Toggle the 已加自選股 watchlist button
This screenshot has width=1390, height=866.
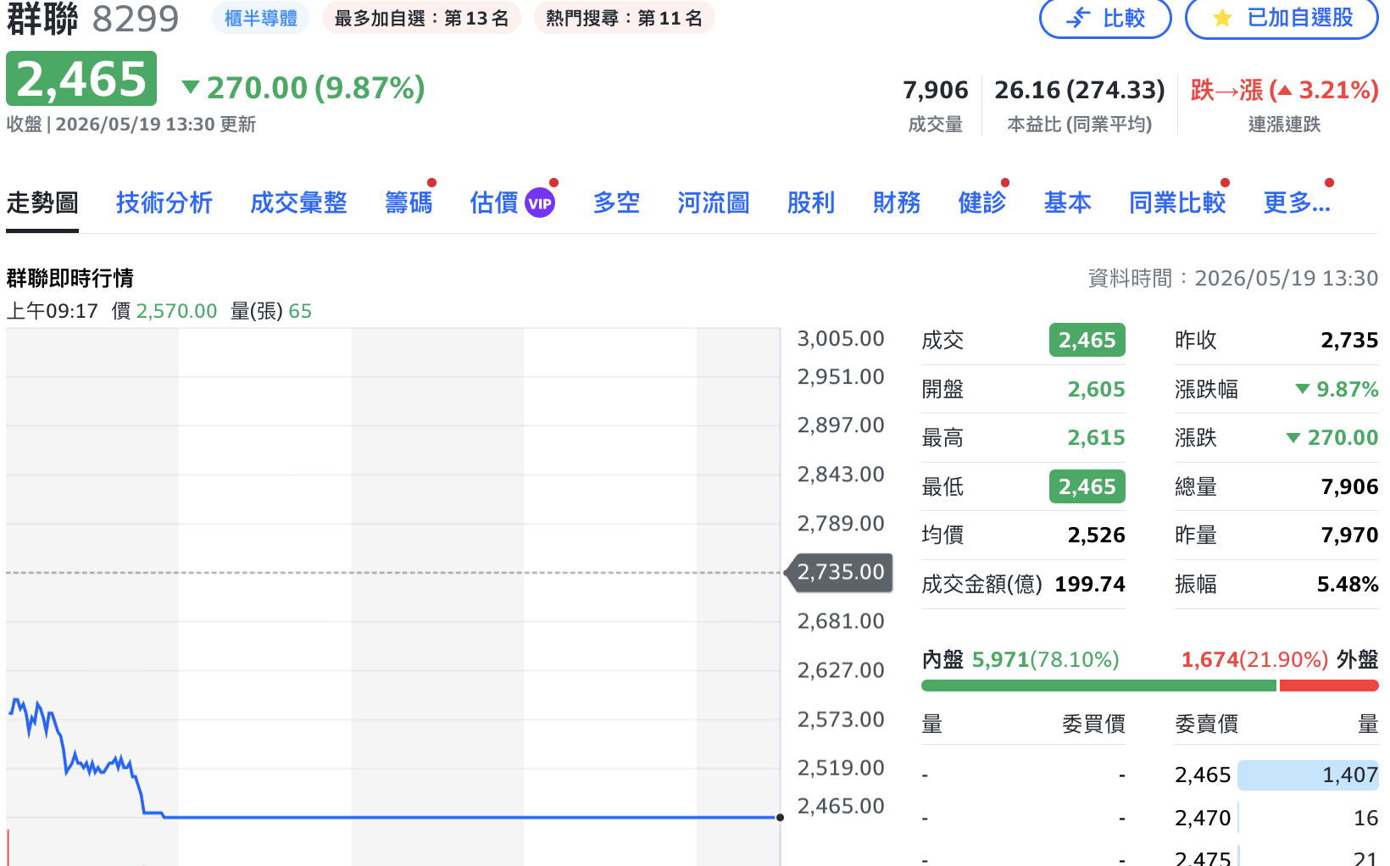point(1282,18)
